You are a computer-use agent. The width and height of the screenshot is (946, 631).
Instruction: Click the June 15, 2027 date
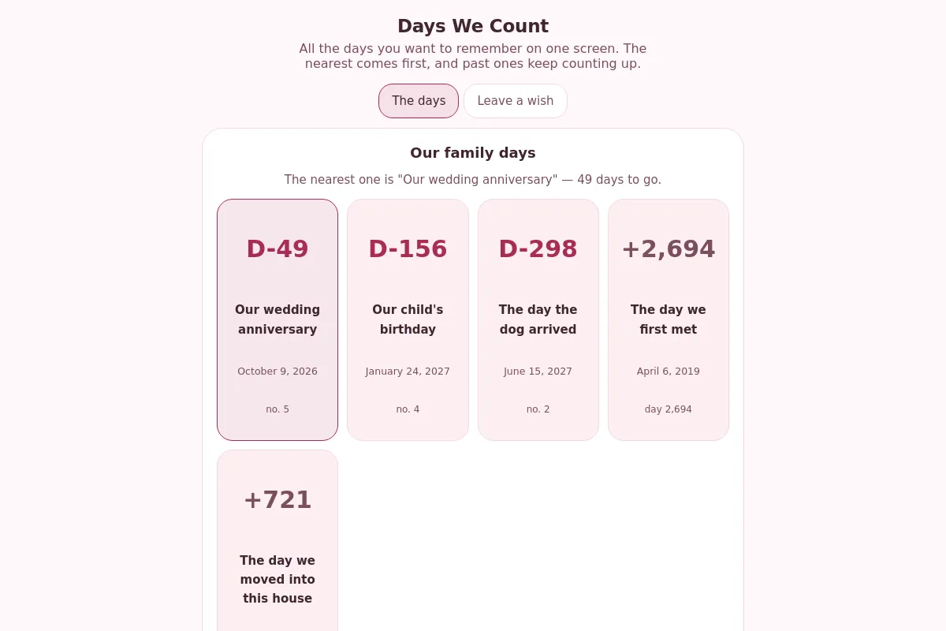(538, 372)
